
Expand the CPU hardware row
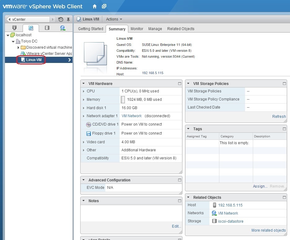(x=84, y=91)
